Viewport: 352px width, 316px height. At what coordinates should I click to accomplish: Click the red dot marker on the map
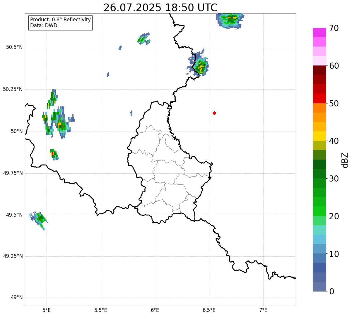[214, 113]
